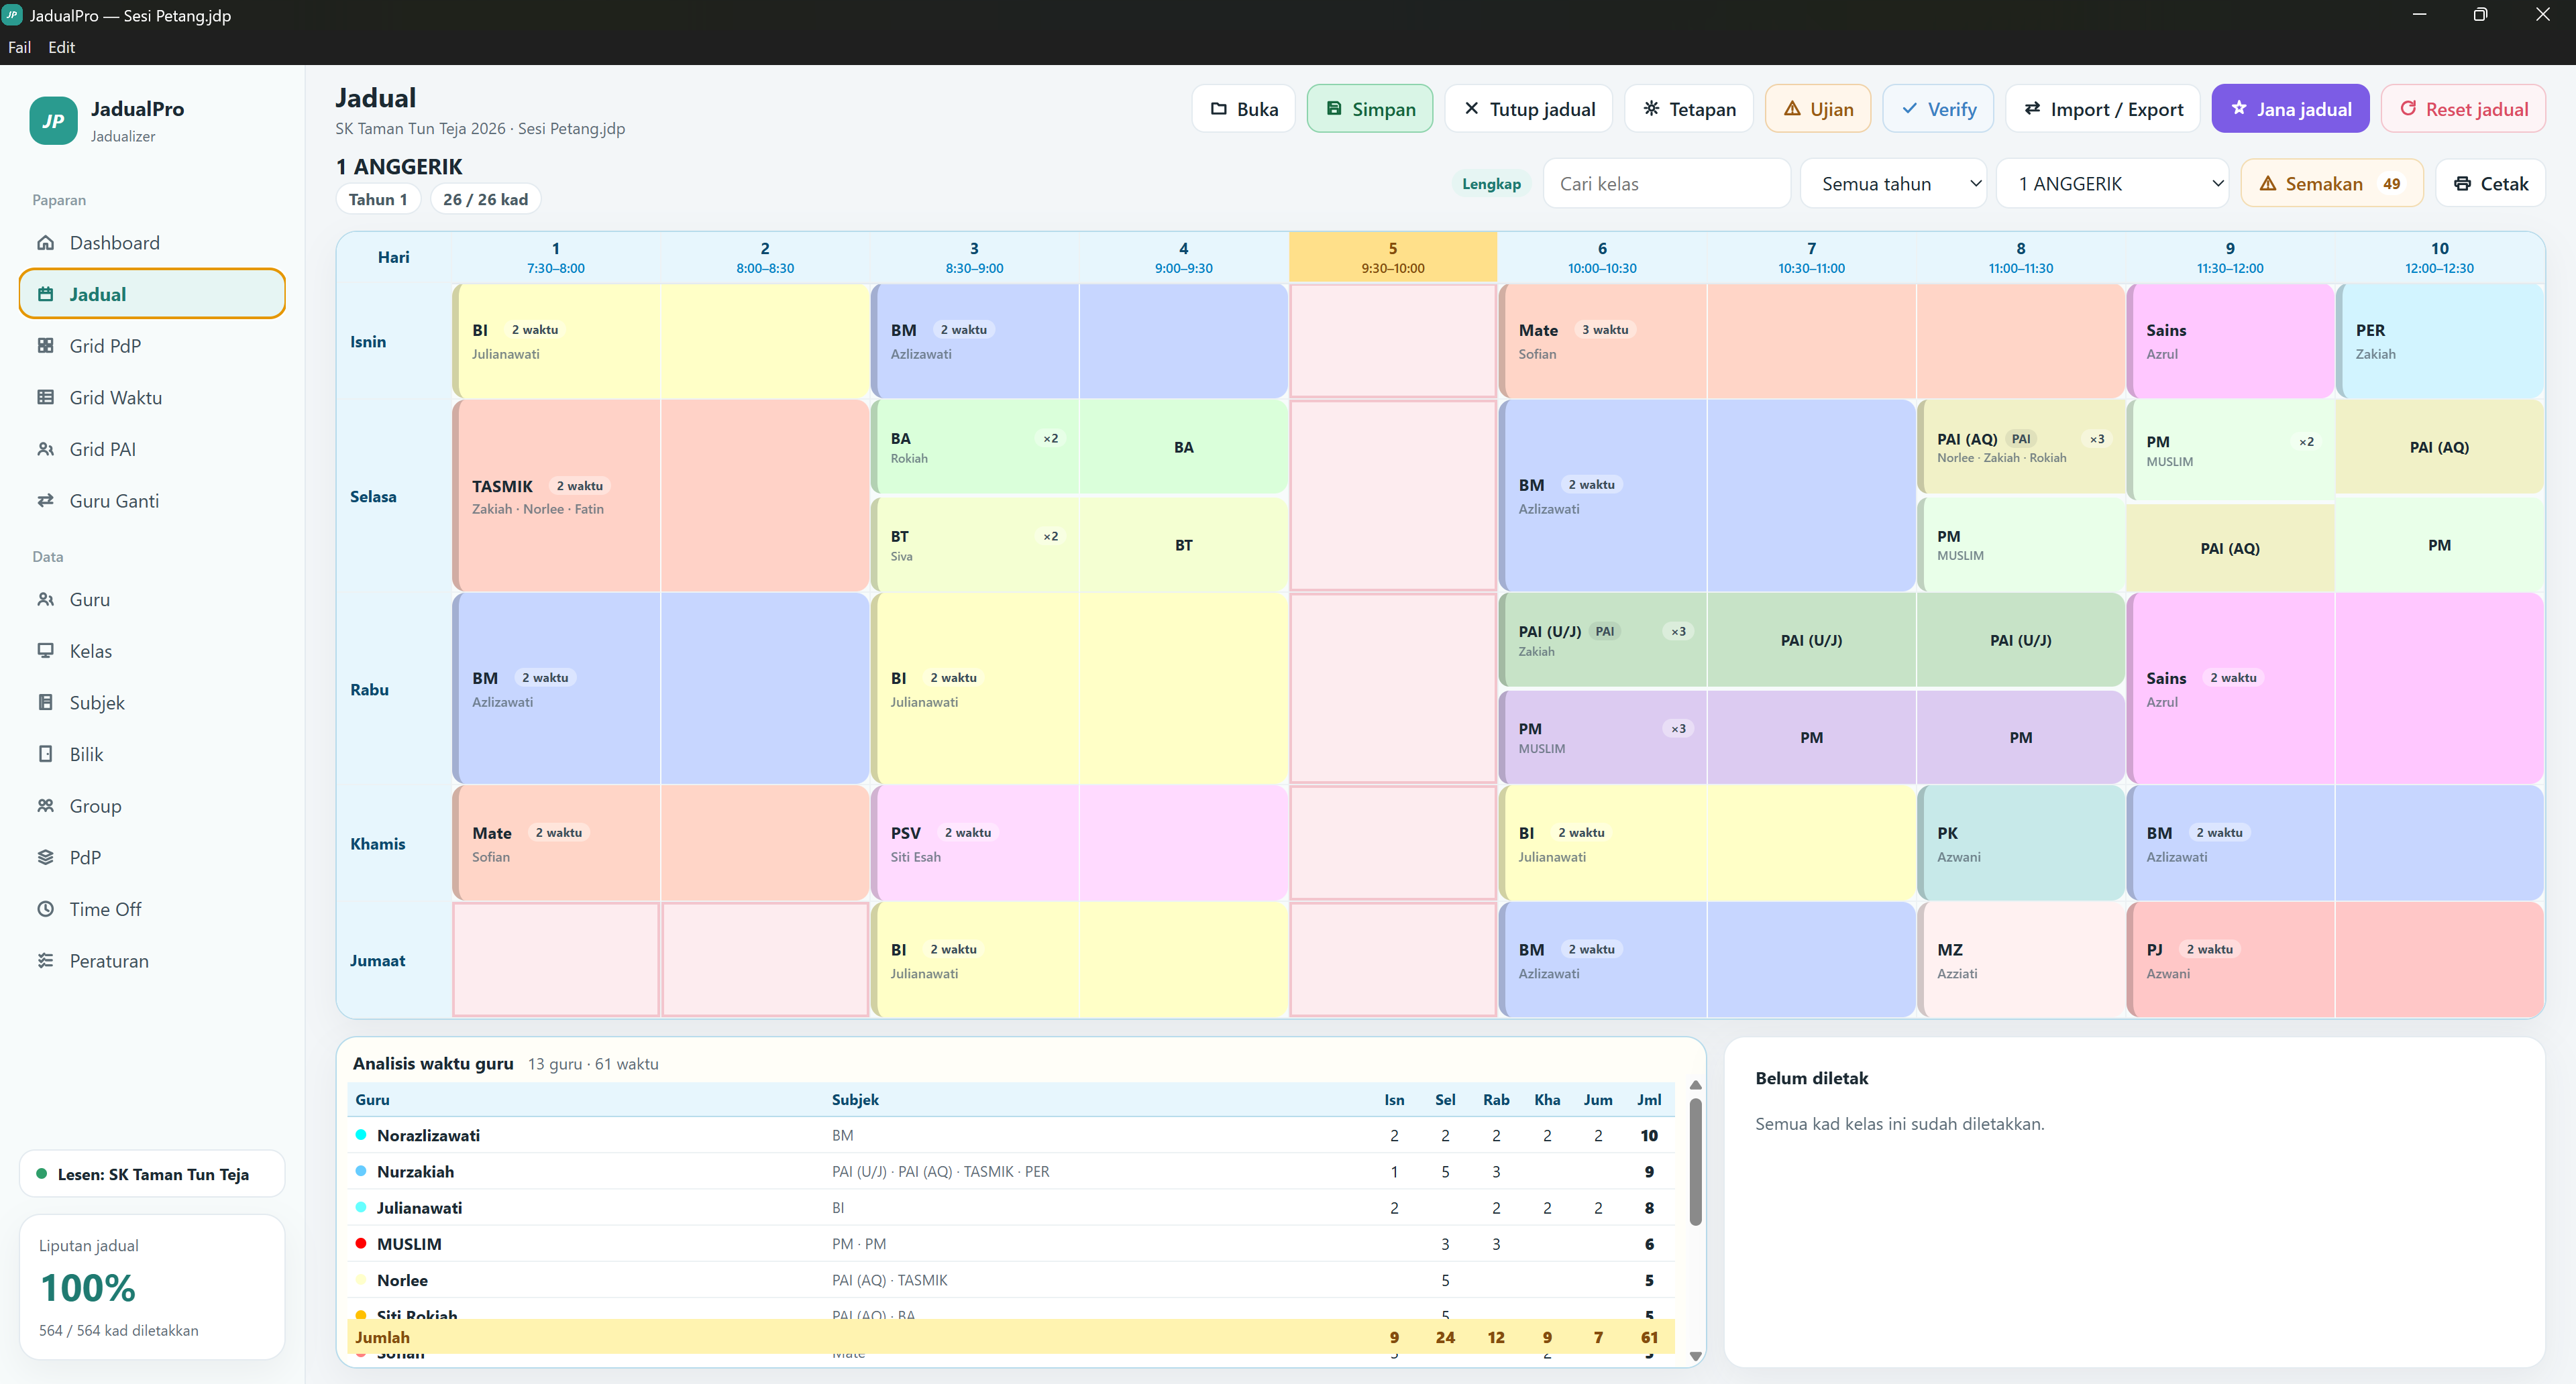Select the TASMIK card on Selasa

pyautogui.click(x=660, y=496)
